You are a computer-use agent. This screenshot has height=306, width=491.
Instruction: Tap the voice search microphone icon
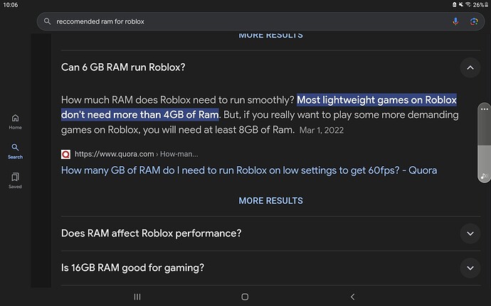[x=455, y=21]
